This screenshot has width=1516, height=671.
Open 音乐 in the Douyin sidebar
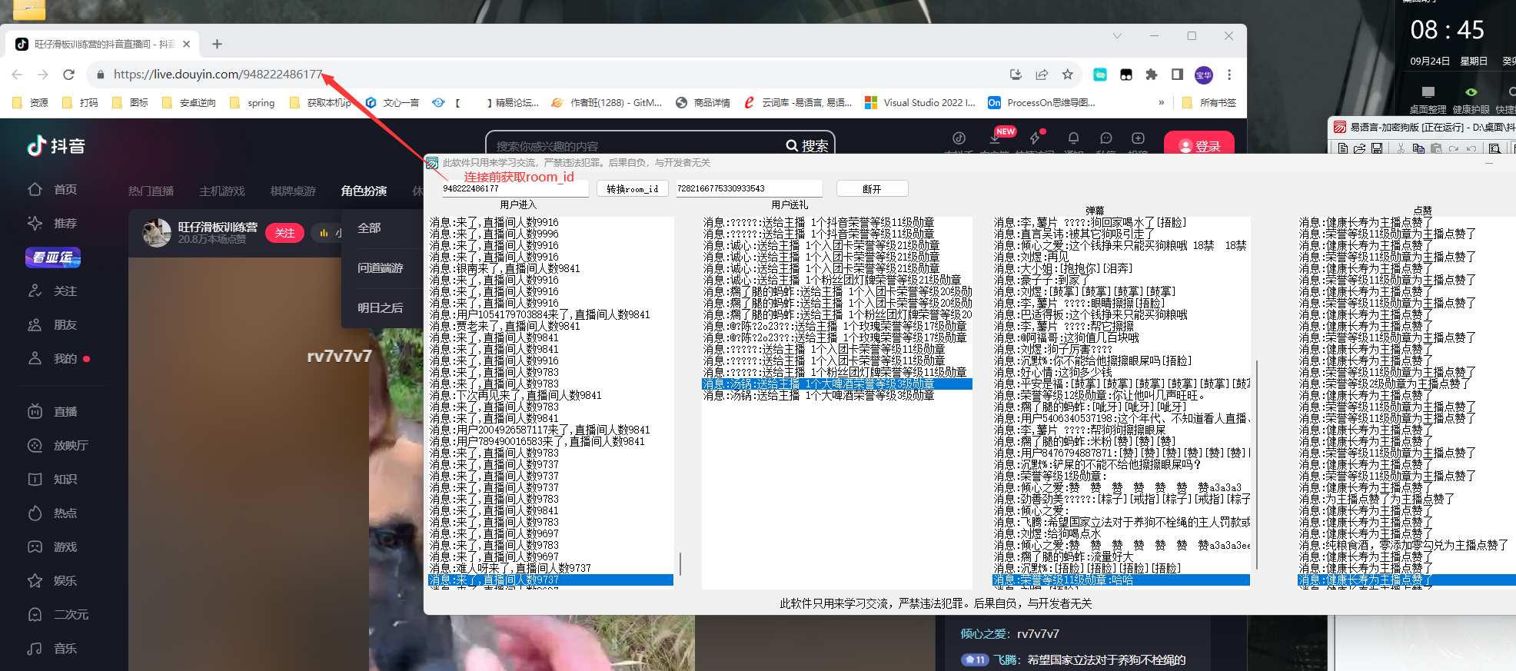tap(52, 648)
